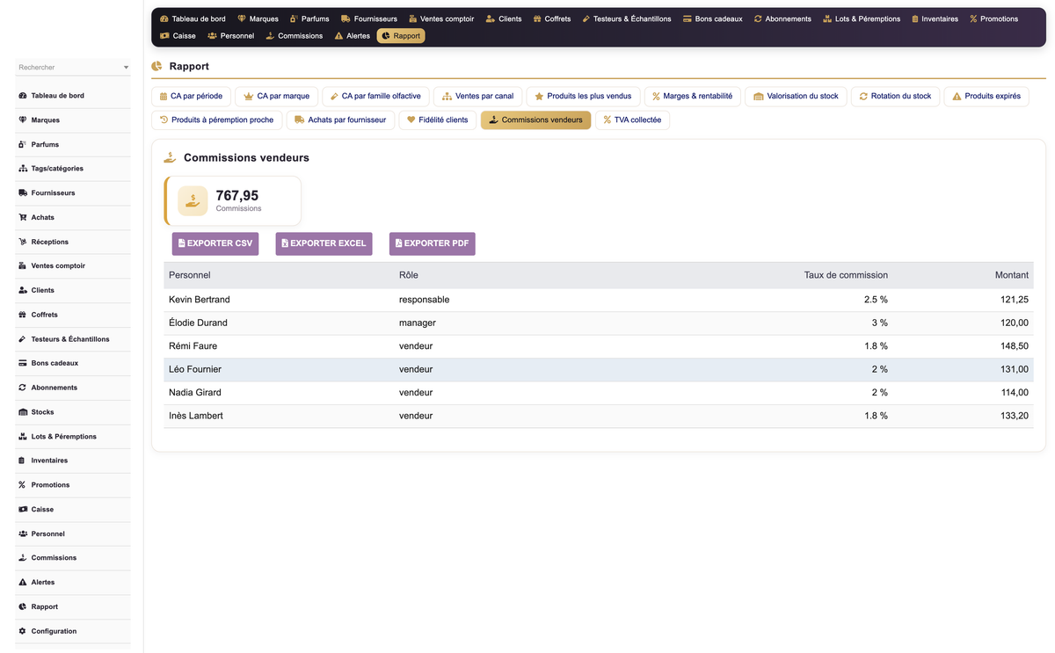
Task: Click the Valorisation du stock warehouse icon
Action: [759, 96]
